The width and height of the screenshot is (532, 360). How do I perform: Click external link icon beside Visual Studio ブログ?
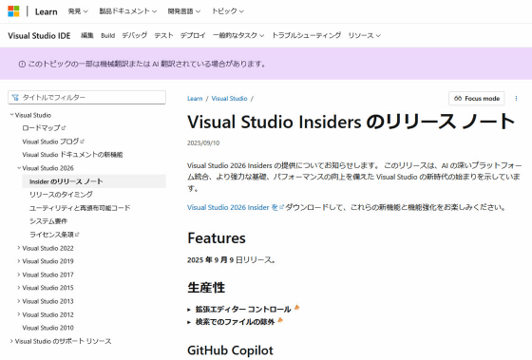83,142
